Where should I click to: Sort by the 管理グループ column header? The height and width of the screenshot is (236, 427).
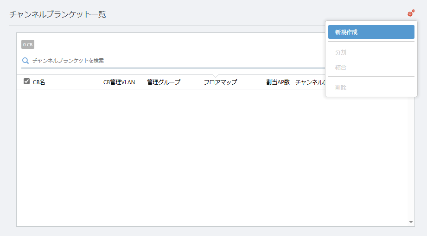164,82
